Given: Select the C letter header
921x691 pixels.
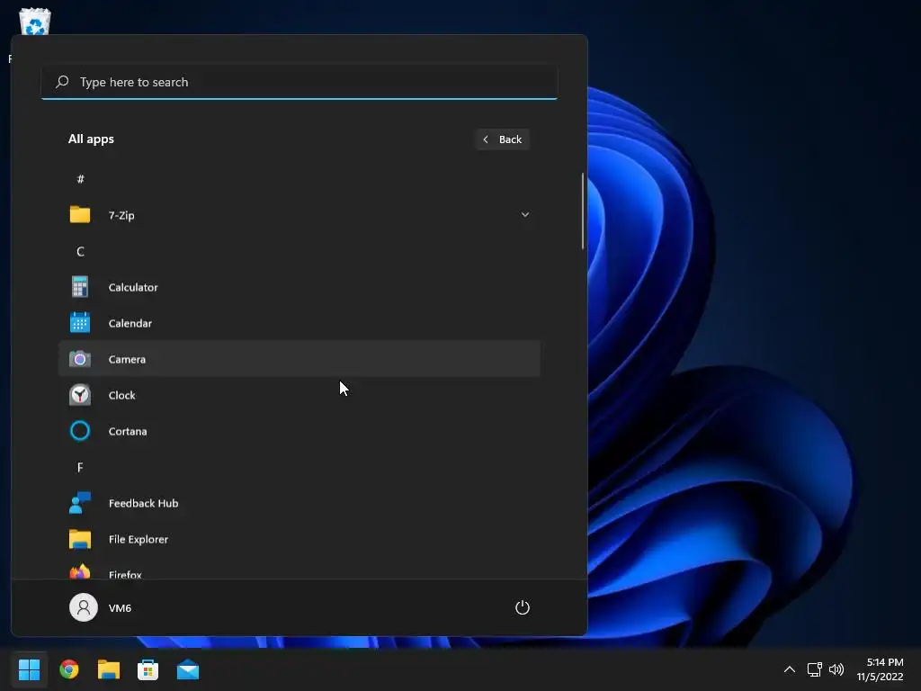Looking at the screenshot, I should (x=80, y=252).
